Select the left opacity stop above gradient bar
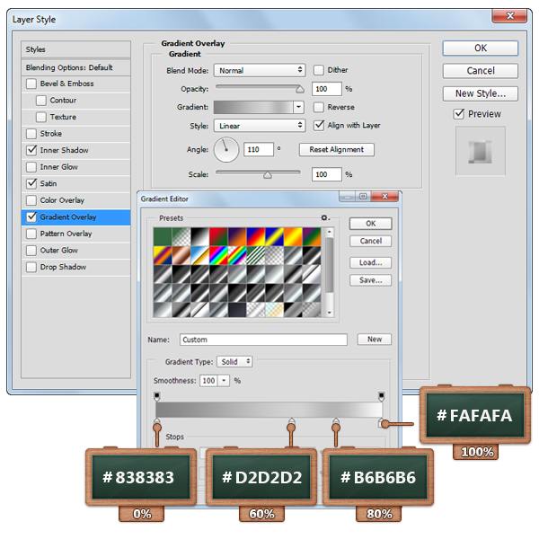 (158, 395)
